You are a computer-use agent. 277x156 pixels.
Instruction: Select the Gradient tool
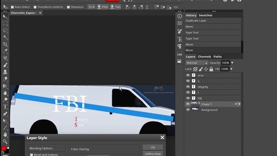[x=5, y=86]
